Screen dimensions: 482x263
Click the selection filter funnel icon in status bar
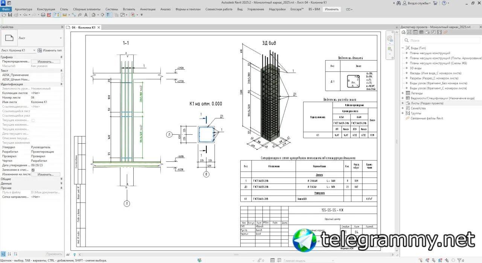pos(459,260)
